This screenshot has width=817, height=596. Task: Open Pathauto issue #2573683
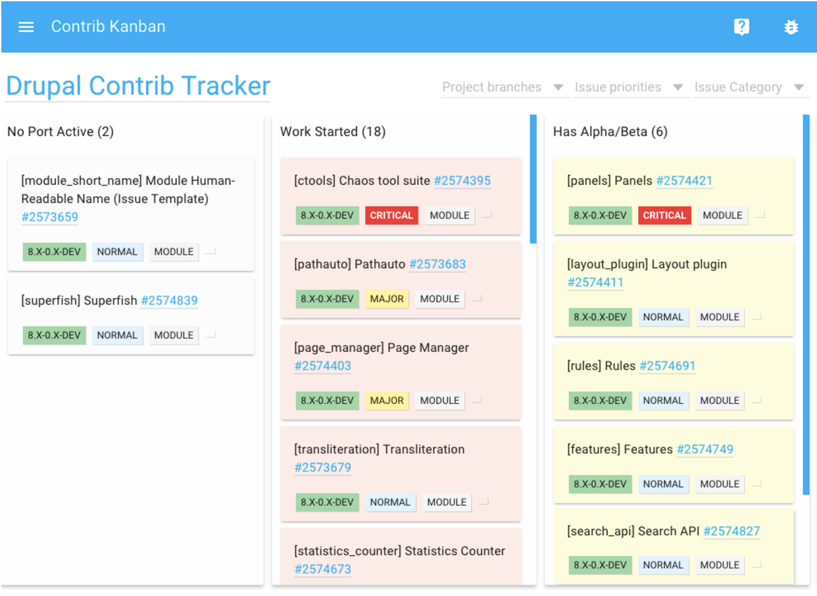(x=437, y=264)
